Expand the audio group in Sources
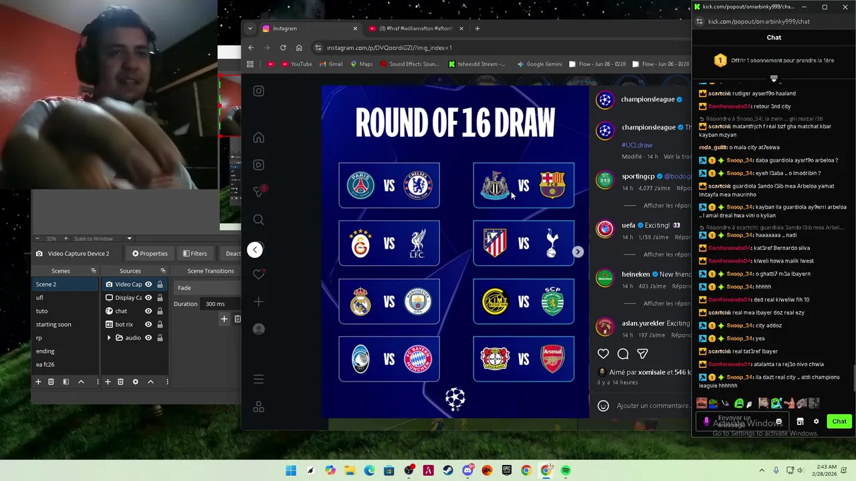 [x=109, y=338]
